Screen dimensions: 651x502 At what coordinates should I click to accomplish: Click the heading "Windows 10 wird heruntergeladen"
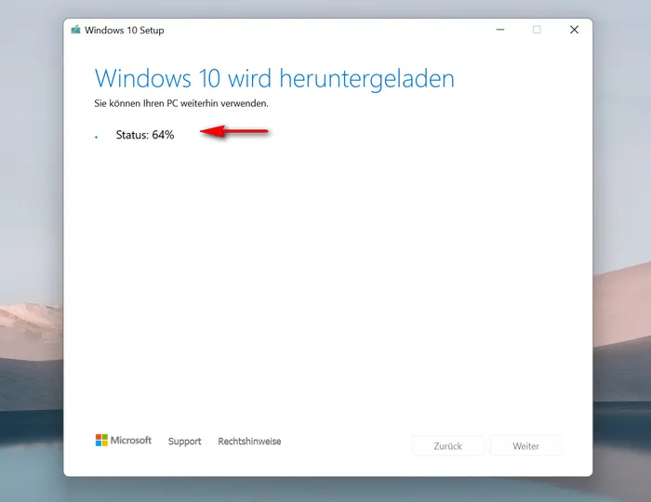pos(274,79)
